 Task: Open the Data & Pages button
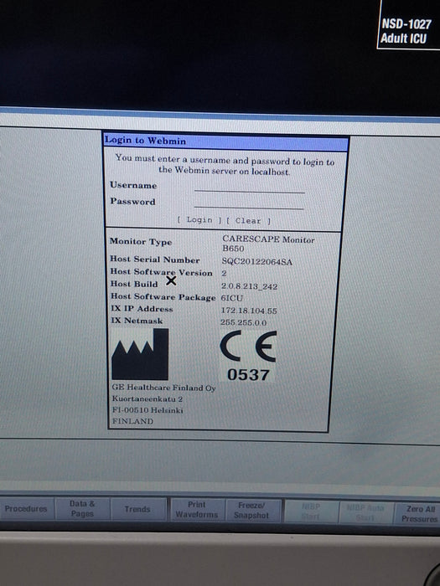click(x=82, y=509)
